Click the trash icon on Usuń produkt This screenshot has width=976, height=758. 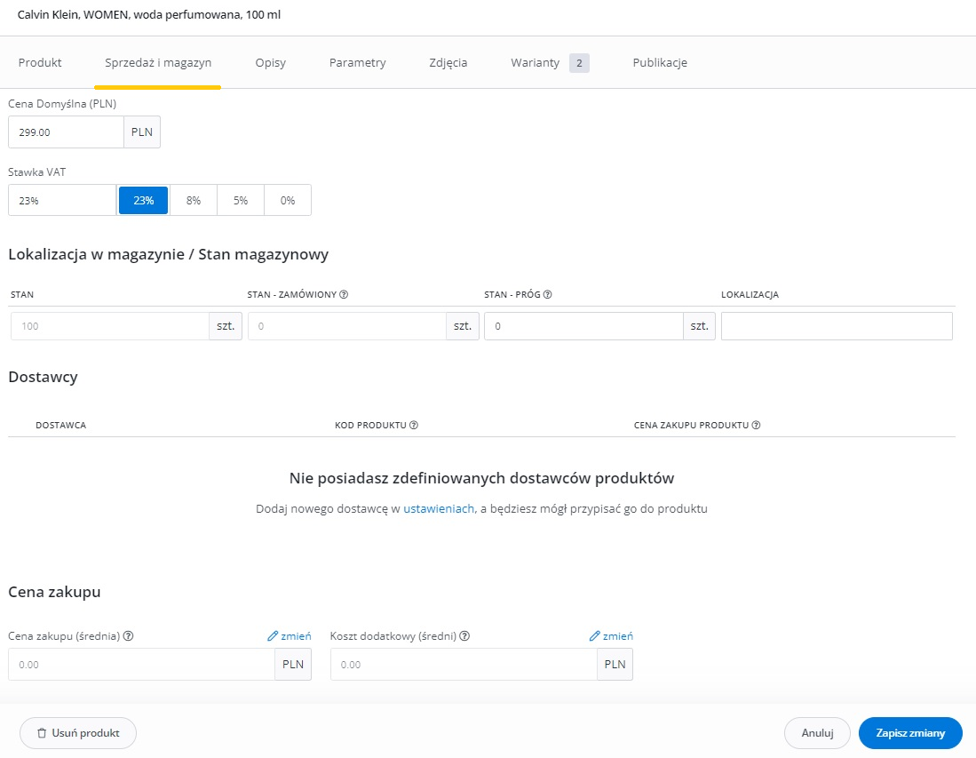(42, 734)
